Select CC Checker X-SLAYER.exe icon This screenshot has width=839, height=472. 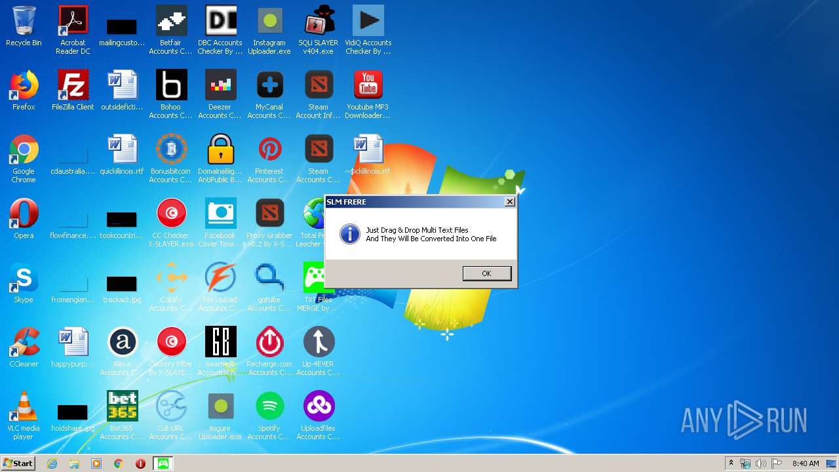point(170,224)
